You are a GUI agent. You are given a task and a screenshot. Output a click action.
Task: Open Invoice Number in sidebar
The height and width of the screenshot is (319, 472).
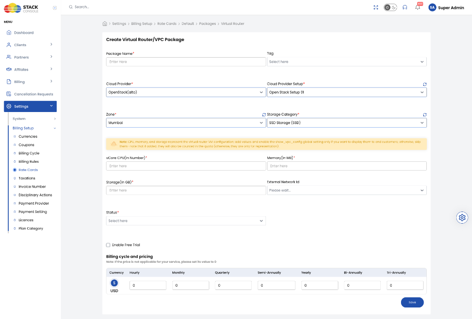click(32, 187)
